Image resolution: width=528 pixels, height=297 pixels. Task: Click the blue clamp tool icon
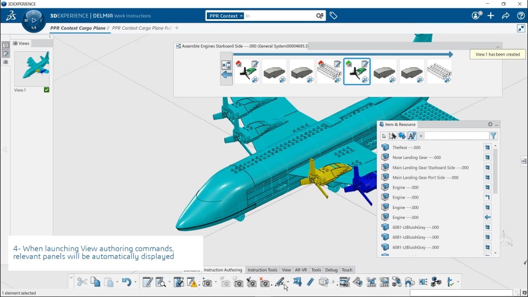pos(298,282)
